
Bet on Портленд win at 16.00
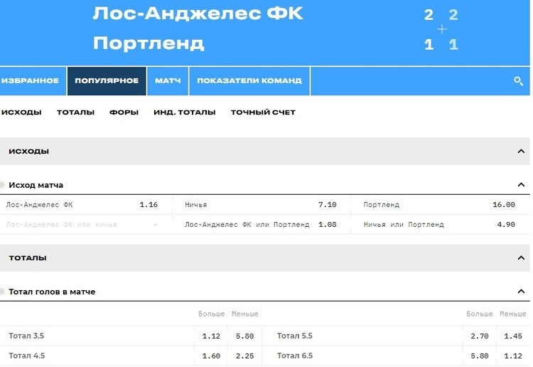tap(440, 205)
